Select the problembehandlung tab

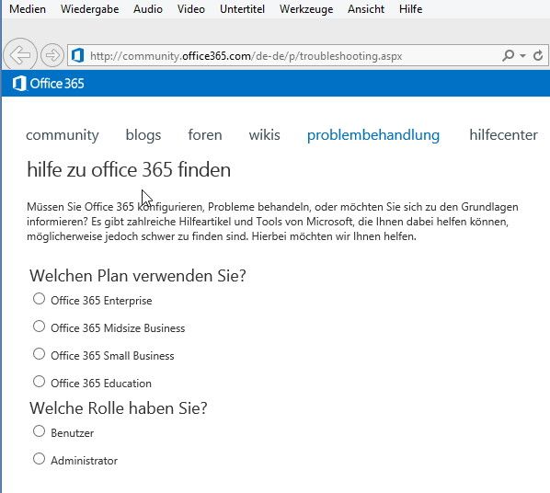373,135
